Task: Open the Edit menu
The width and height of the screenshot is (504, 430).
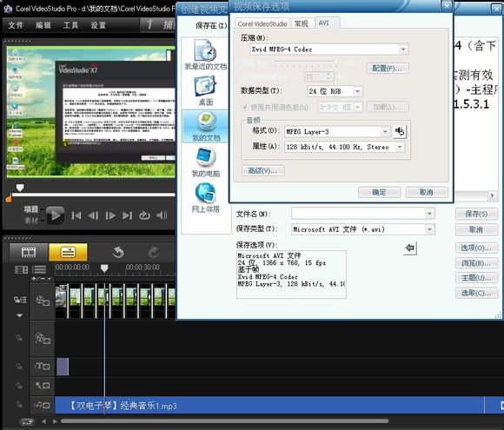Action: click(x=43, y=25)
